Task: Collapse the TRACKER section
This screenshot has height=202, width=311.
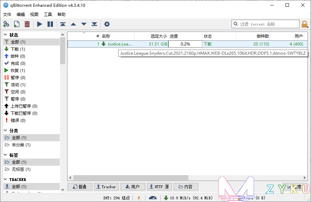Action: (5, 179)
